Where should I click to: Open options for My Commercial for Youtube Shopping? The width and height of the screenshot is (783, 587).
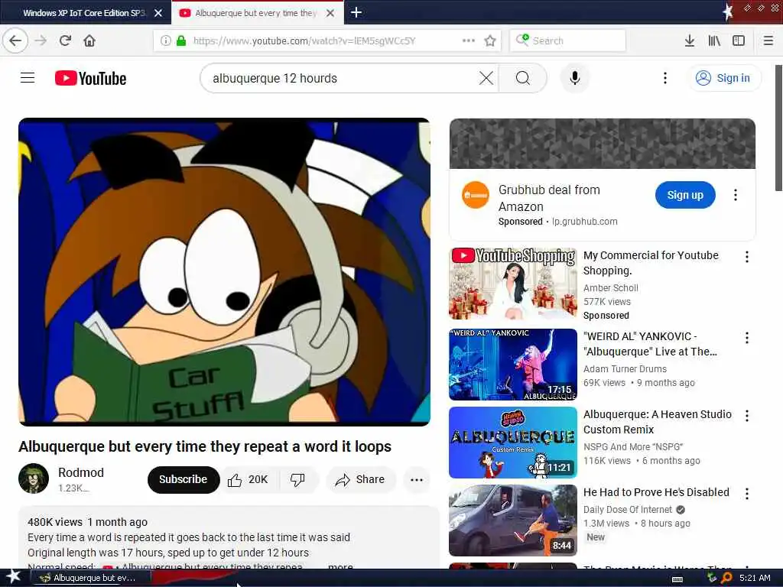pos(746,257)
